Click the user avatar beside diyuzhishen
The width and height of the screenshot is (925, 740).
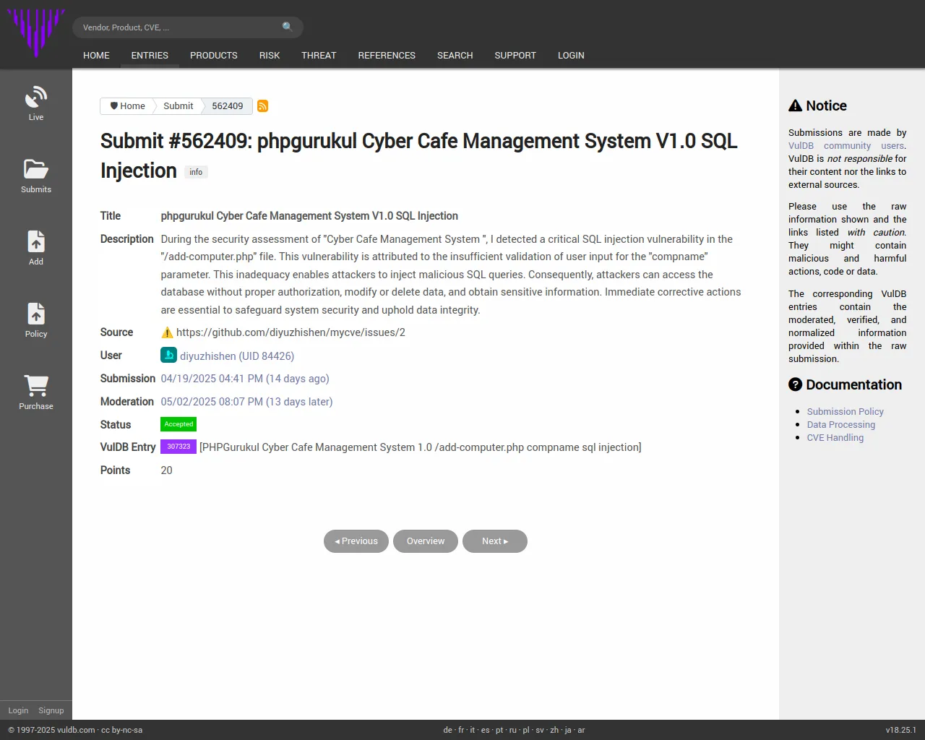(168, 355)
